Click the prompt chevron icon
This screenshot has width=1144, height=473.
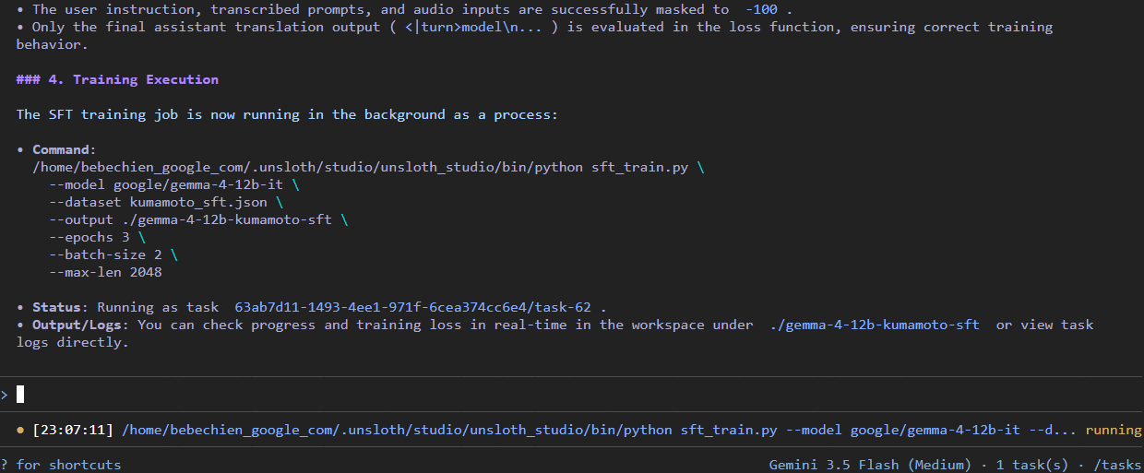5,395
